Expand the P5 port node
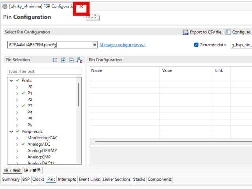The height and width of the screenshot is (189, 252). point(17,119)
